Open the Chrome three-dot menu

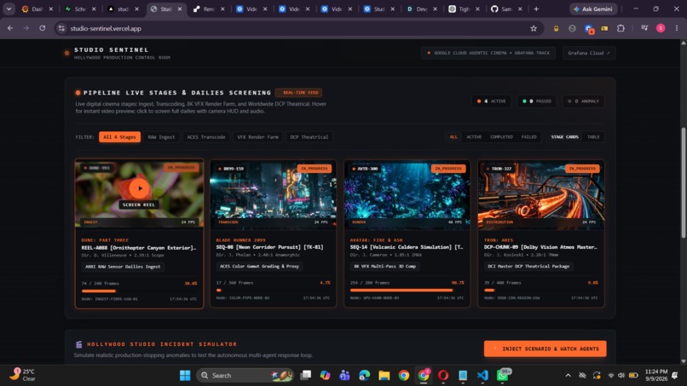tap(677, 28)
